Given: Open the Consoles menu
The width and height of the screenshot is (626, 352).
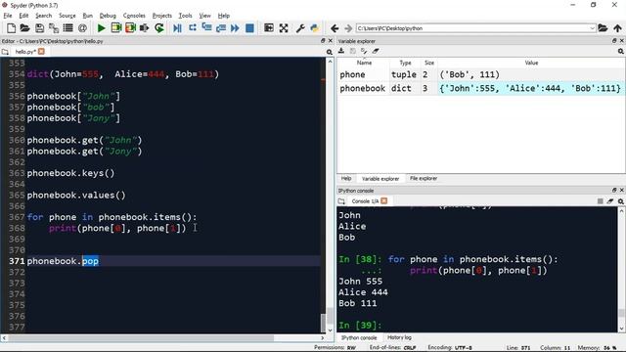Looking at the screenshot, I should 134,16.
